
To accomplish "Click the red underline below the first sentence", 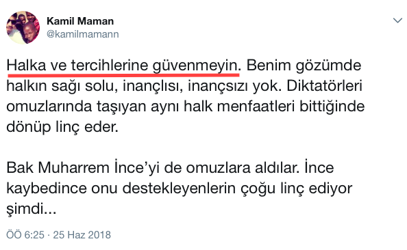I will pos(123,75).
